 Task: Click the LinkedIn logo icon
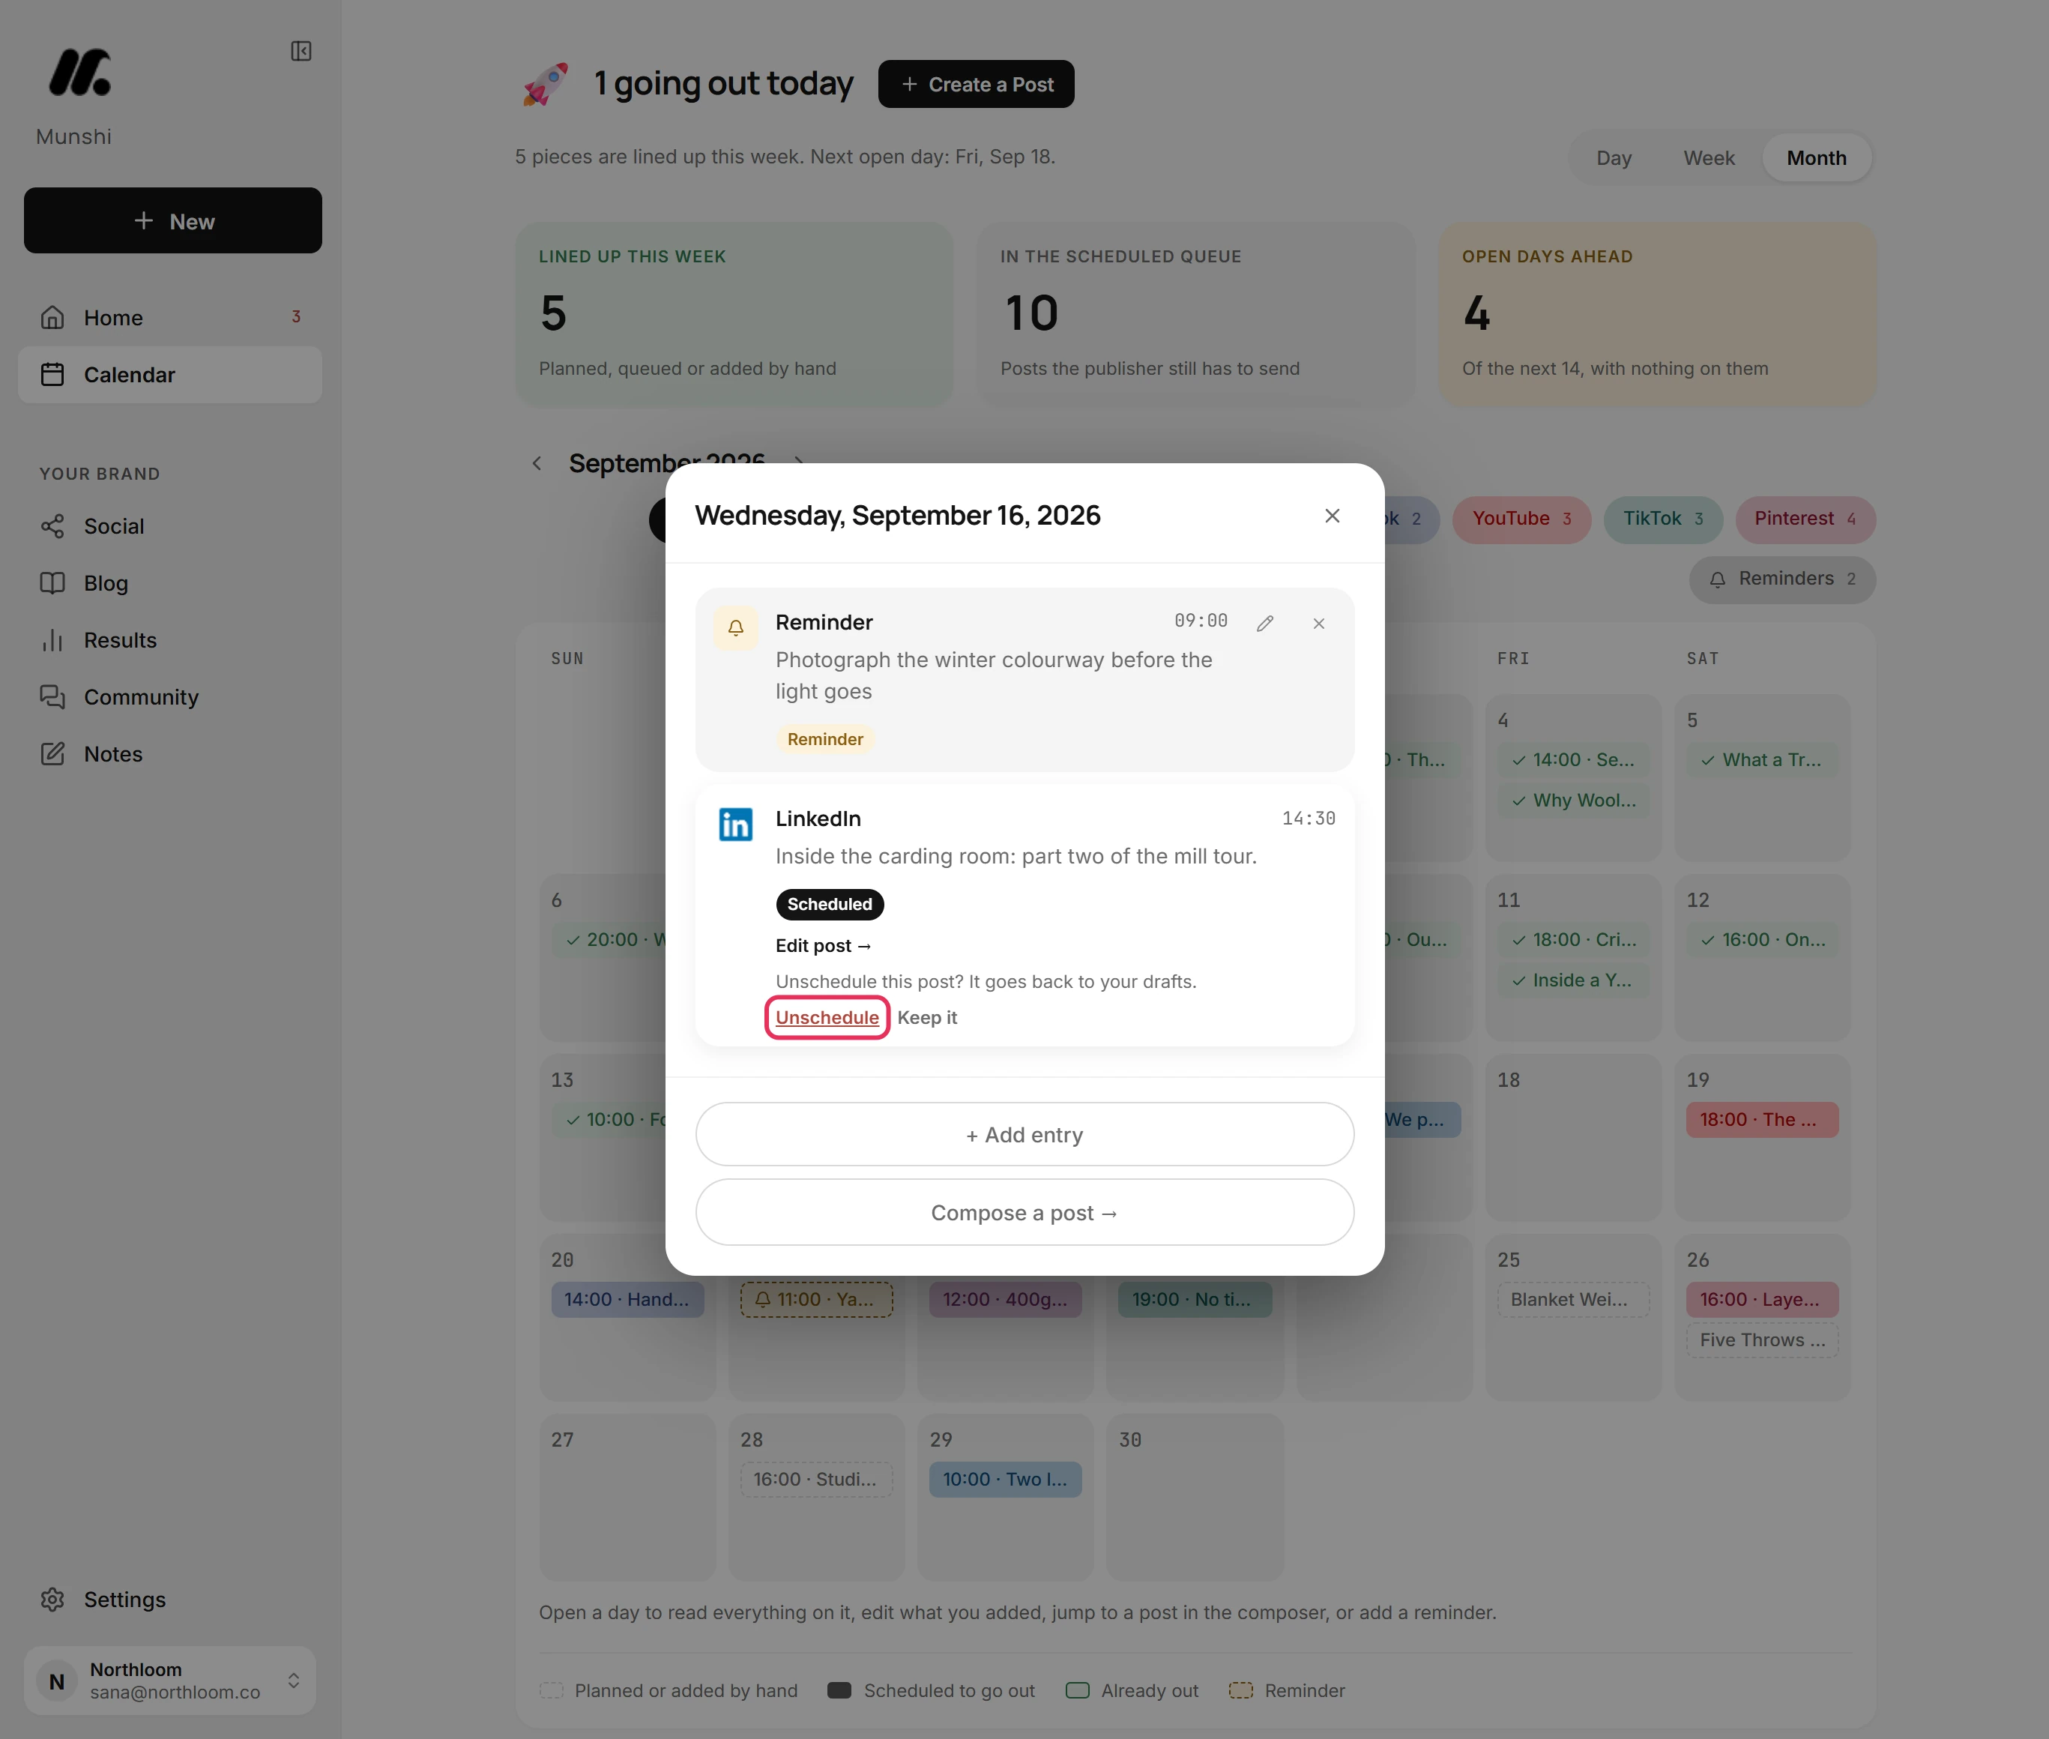tap(735, 825)
